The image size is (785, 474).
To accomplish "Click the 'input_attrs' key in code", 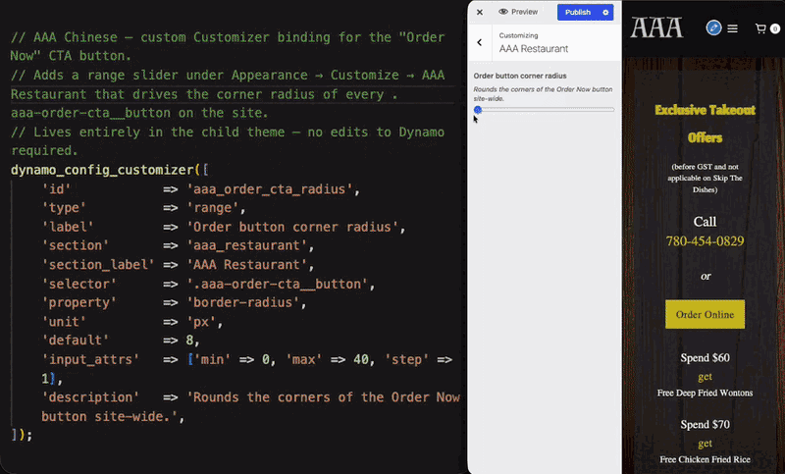I will [90, 359].
